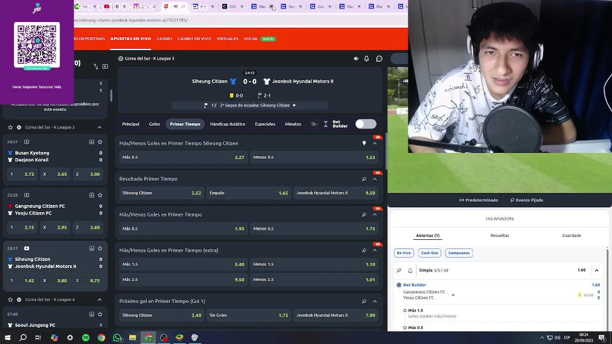Open Windows Start menu

7,338
